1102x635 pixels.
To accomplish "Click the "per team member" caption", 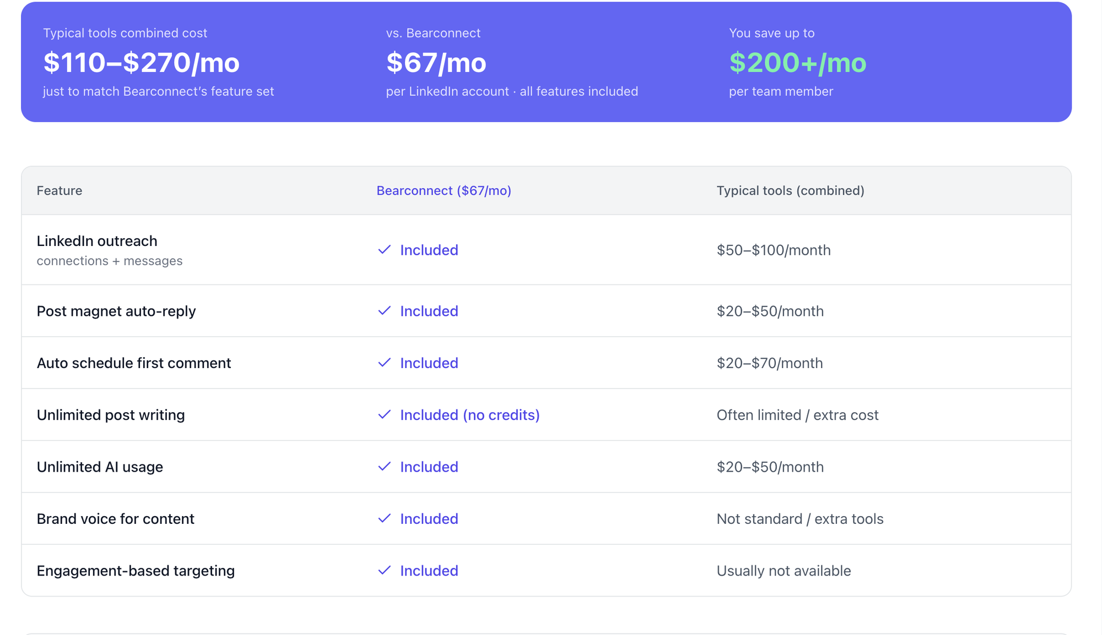I will click(x=781, y=91).
